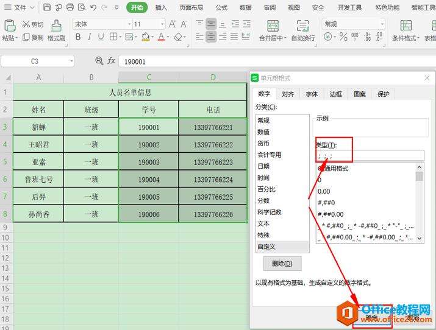Click the 删除(D) button
The height and width of the screenshot is (330, 436).
pos(282,264)
